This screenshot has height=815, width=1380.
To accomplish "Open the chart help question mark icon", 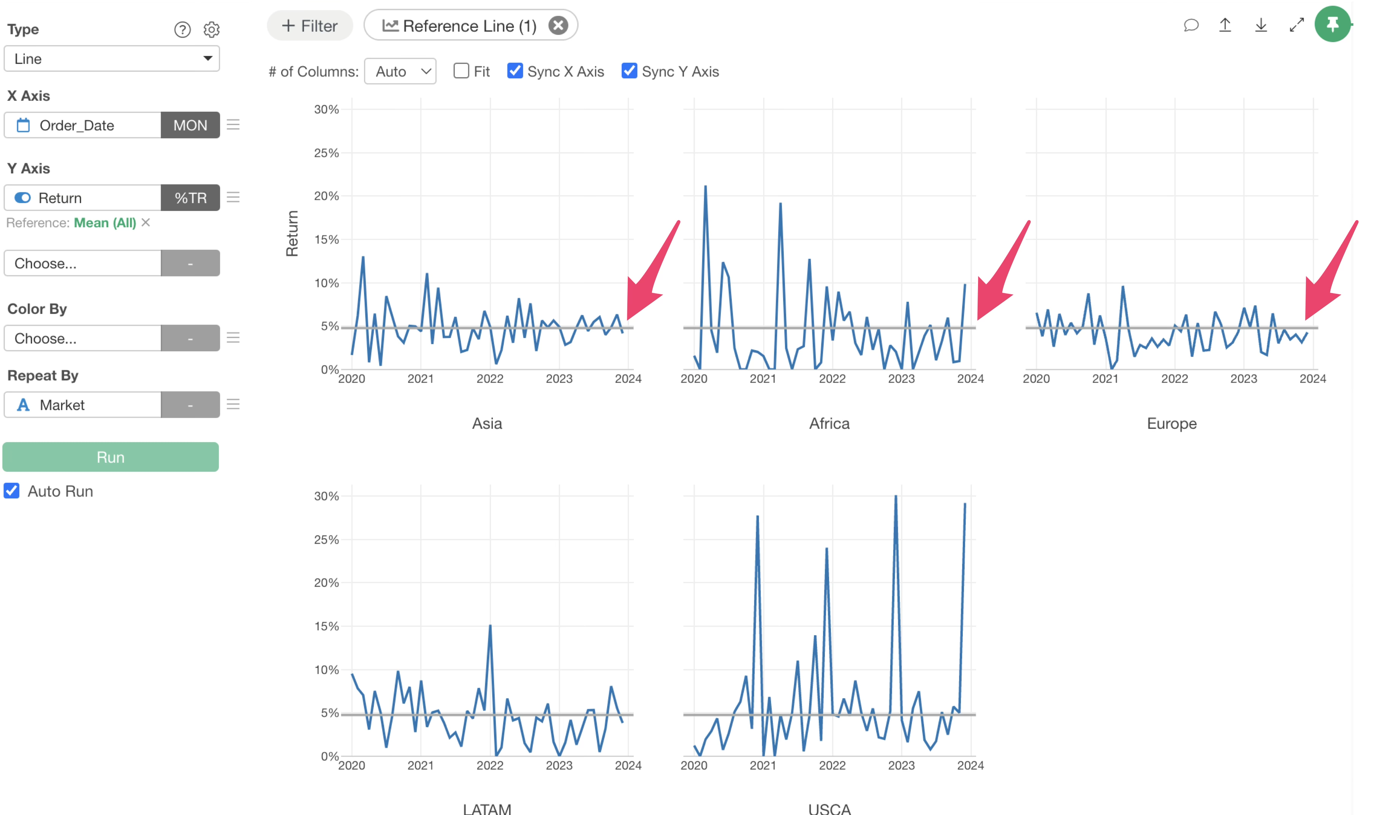I will coord(182,29).
